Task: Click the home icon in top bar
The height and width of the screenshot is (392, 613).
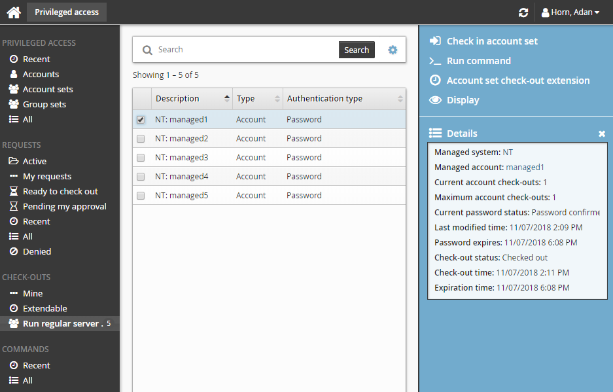Action: 14,12
